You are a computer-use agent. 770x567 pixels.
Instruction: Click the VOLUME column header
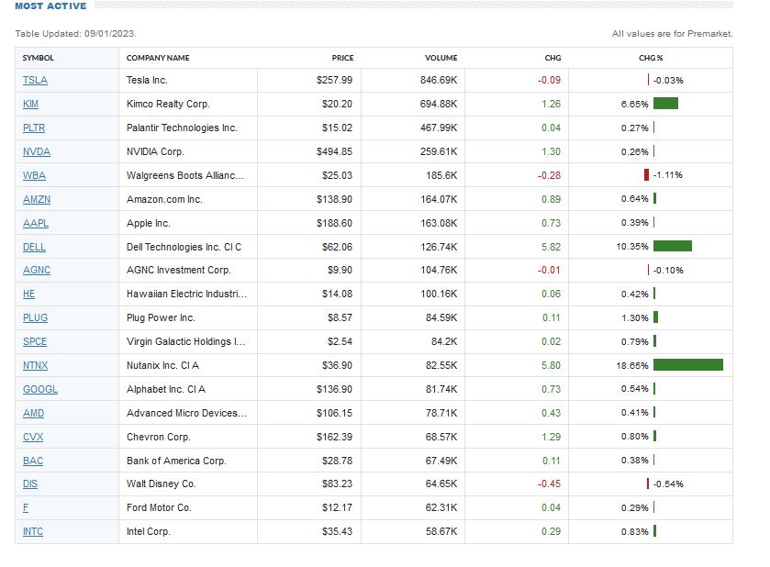point(441,58)
